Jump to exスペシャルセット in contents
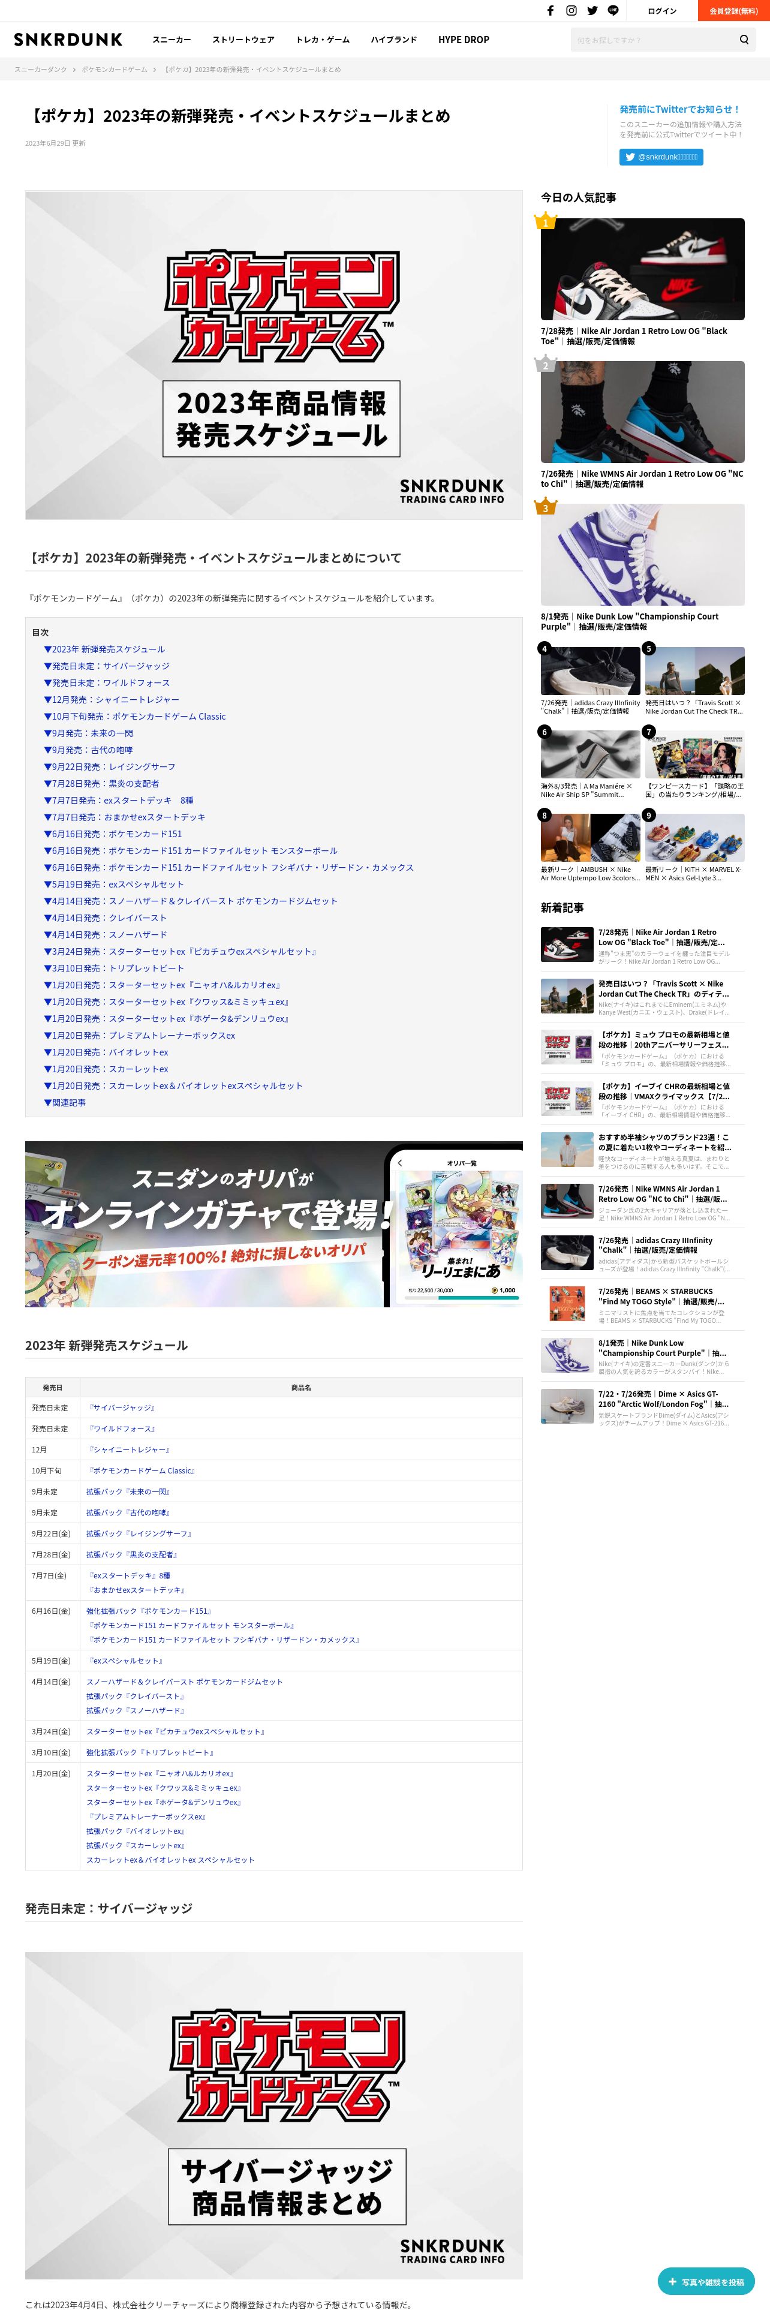This screenshot has width=770, height=2310. (114, 884)
